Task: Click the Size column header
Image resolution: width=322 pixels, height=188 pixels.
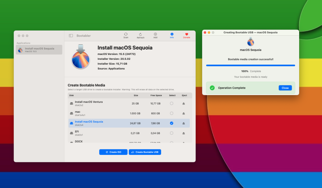Action: (136, 95)
